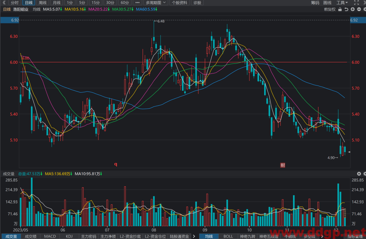The height and width of the screenshot is (239, 366).
Task: Click the MA5:5.07 moving average label
Action: click(53, 9)
